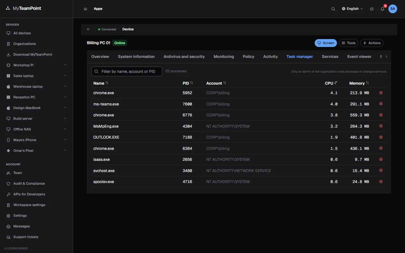Sort processes by PID column
The height and width of the screenshot is (253, 405).
(188, 83)
